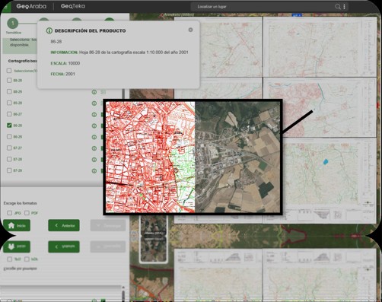
Task: Click the sheet list vertical scrollbar
Action: pos(124,94)
